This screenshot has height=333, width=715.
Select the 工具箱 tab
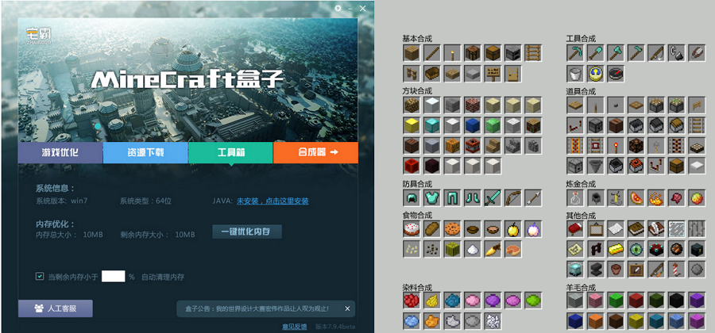click(230, 152)
